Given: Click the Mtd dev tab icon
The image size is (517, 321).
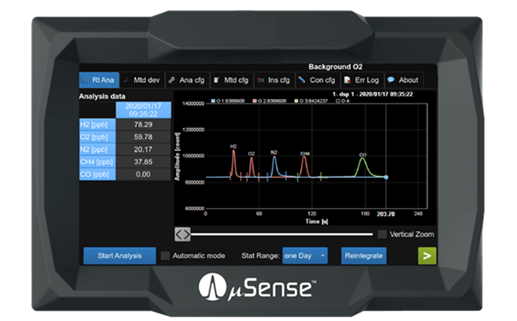Looking at the screenshot, I should tap(128, 80).
